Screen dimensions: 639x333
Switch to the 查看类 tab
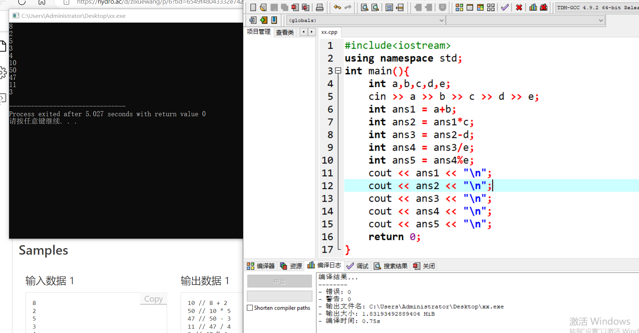(285, 32)
